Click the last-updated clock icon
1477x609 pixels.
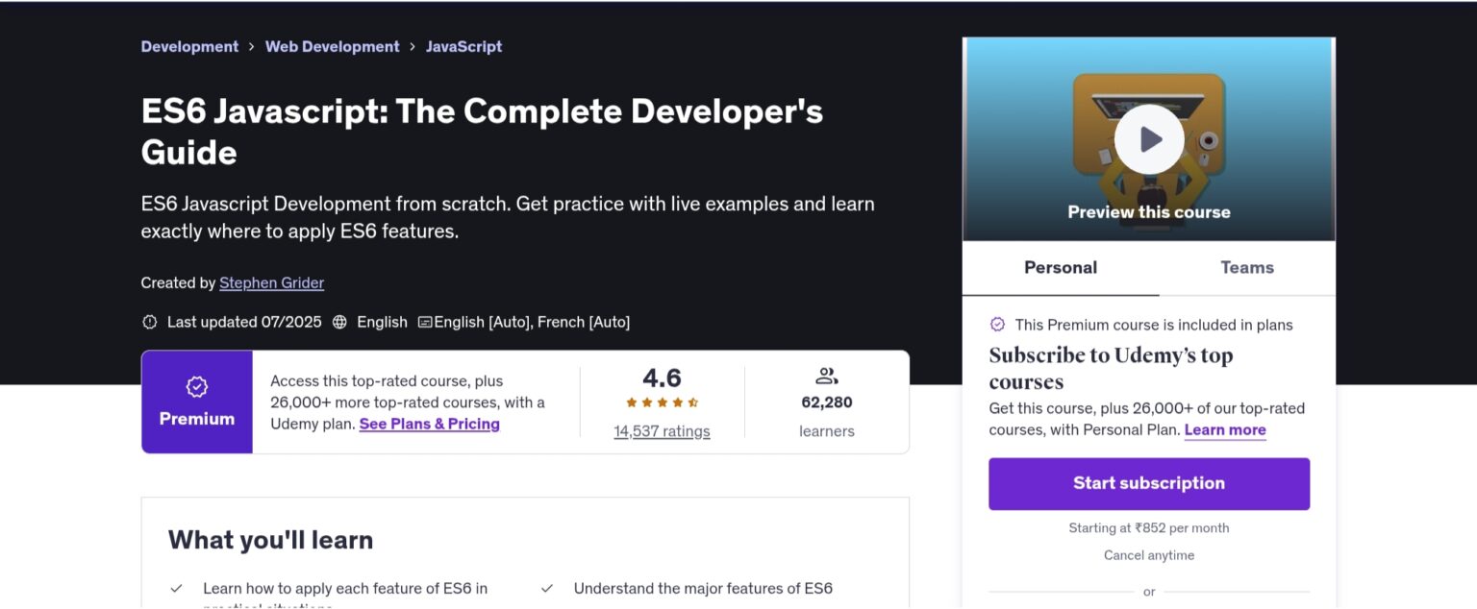(x=150, y=322)
